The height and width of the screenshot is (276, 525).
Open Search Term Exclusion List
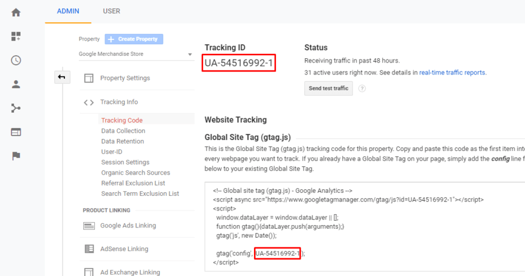click(140, 194)
